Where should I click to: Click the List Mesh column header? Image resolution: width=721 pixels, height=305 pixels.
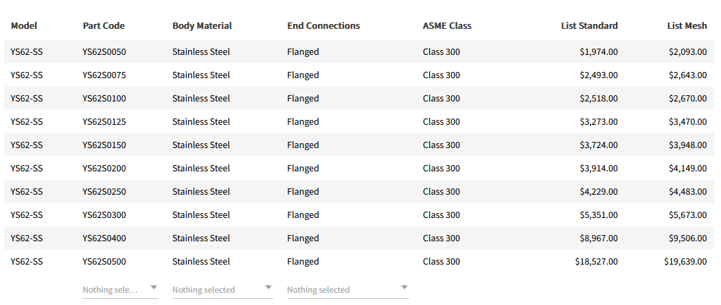(687, 26)
